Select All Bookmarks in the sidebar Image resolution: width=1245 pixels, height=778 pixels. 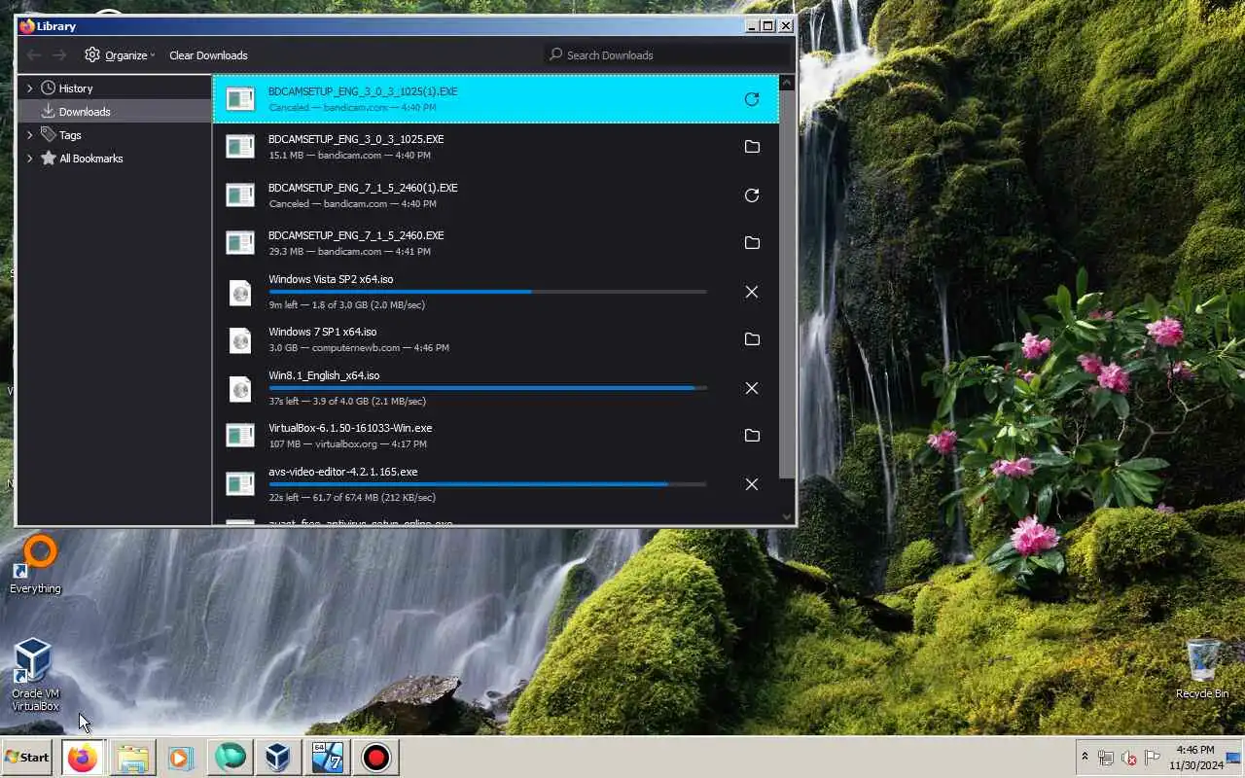click(x=115, y=159)
